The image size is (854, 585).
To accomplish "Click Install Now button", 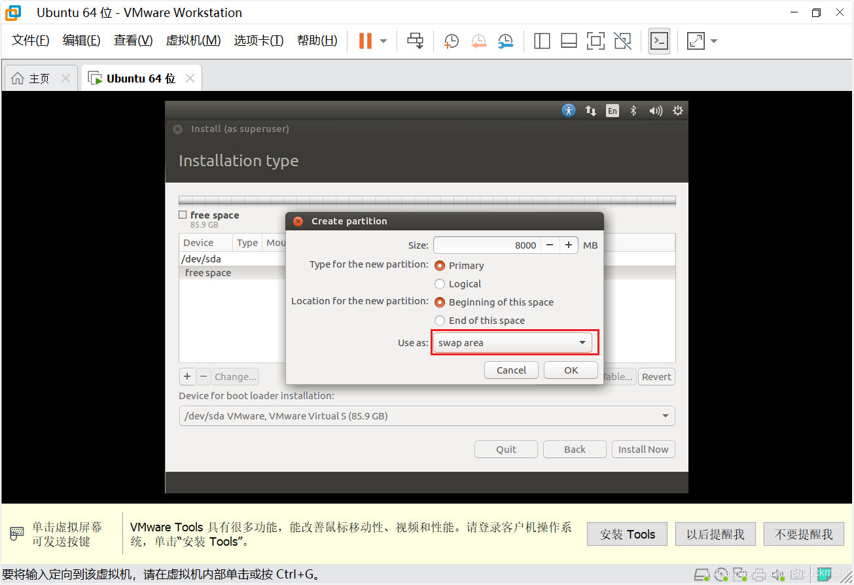I will (x=643, y=450).
